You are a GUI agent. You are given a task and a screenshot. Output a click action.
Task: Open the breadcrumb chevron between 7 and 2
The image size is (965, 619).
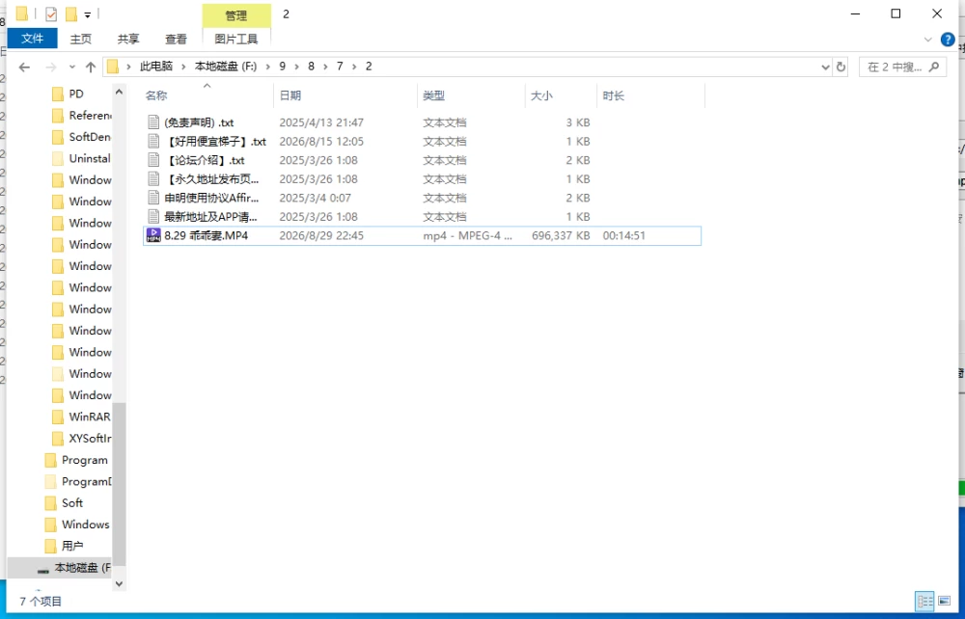(354, 67)
